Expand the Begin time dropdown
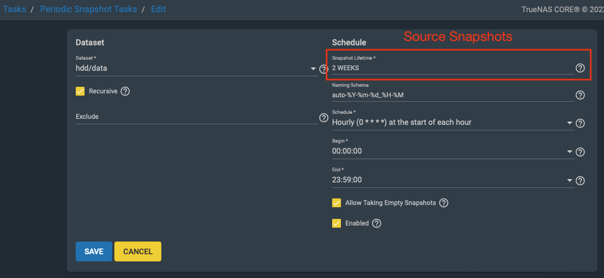604x278 pixels. click(570, 151)
